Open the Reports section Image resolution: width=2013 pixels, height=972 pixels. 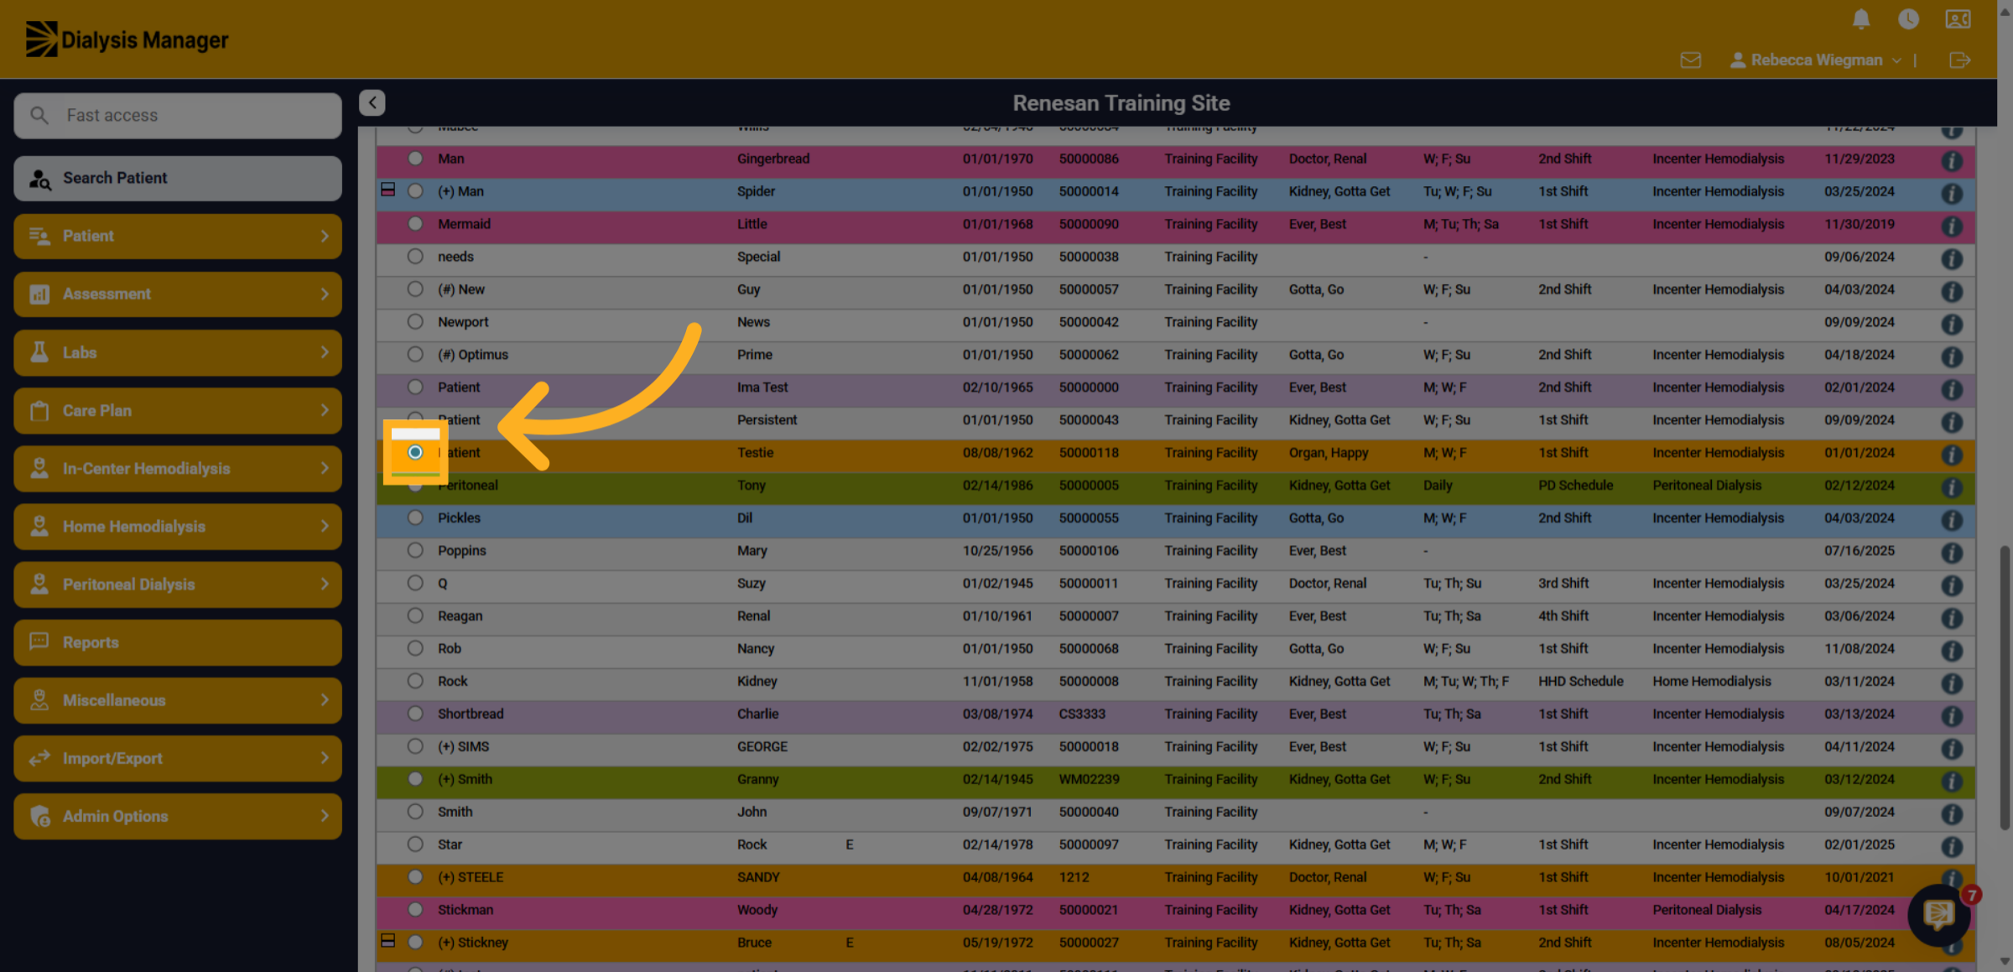178,642
